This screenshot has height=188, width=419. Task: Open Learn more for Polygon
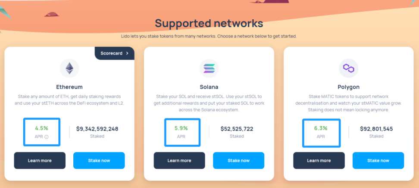pos(319,161)
